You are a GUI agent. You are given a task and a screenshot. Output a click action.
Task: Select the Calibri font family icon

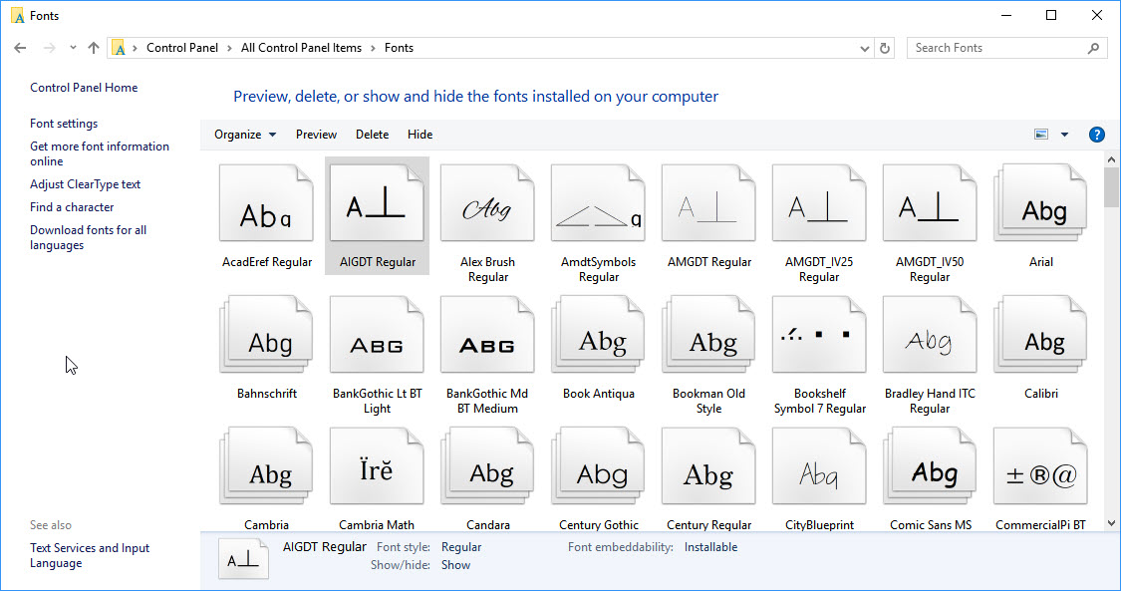click(x=1040, y=335)
